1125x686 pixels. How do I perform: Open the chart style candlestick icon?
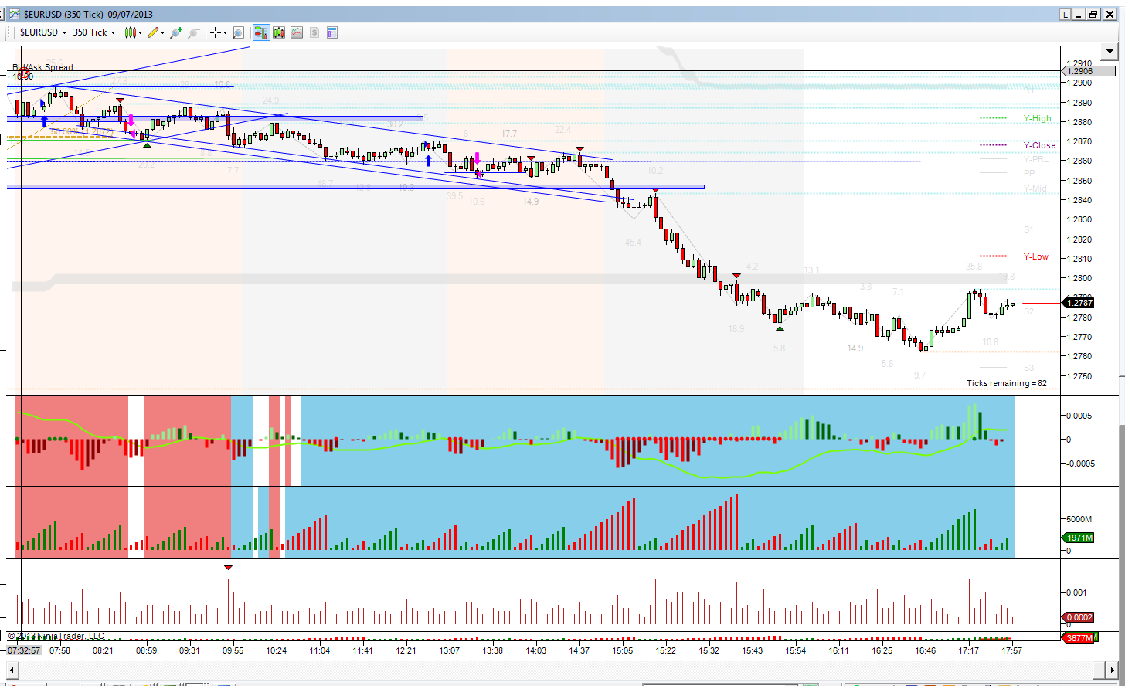click(x=131, y=32)
